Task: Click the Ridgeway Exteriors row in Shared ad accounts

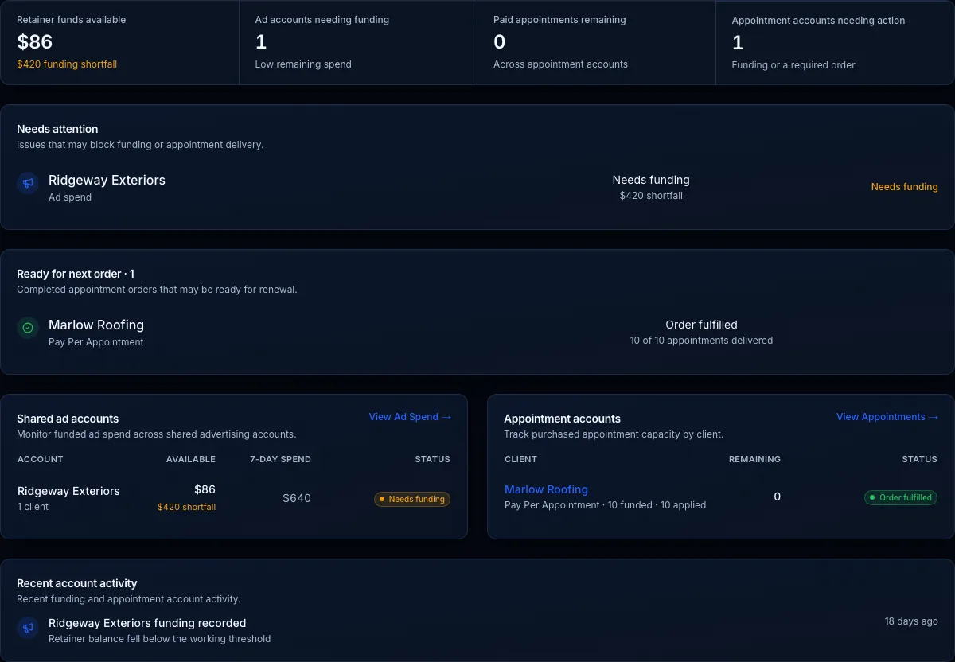Action: (x=234, y=498)
